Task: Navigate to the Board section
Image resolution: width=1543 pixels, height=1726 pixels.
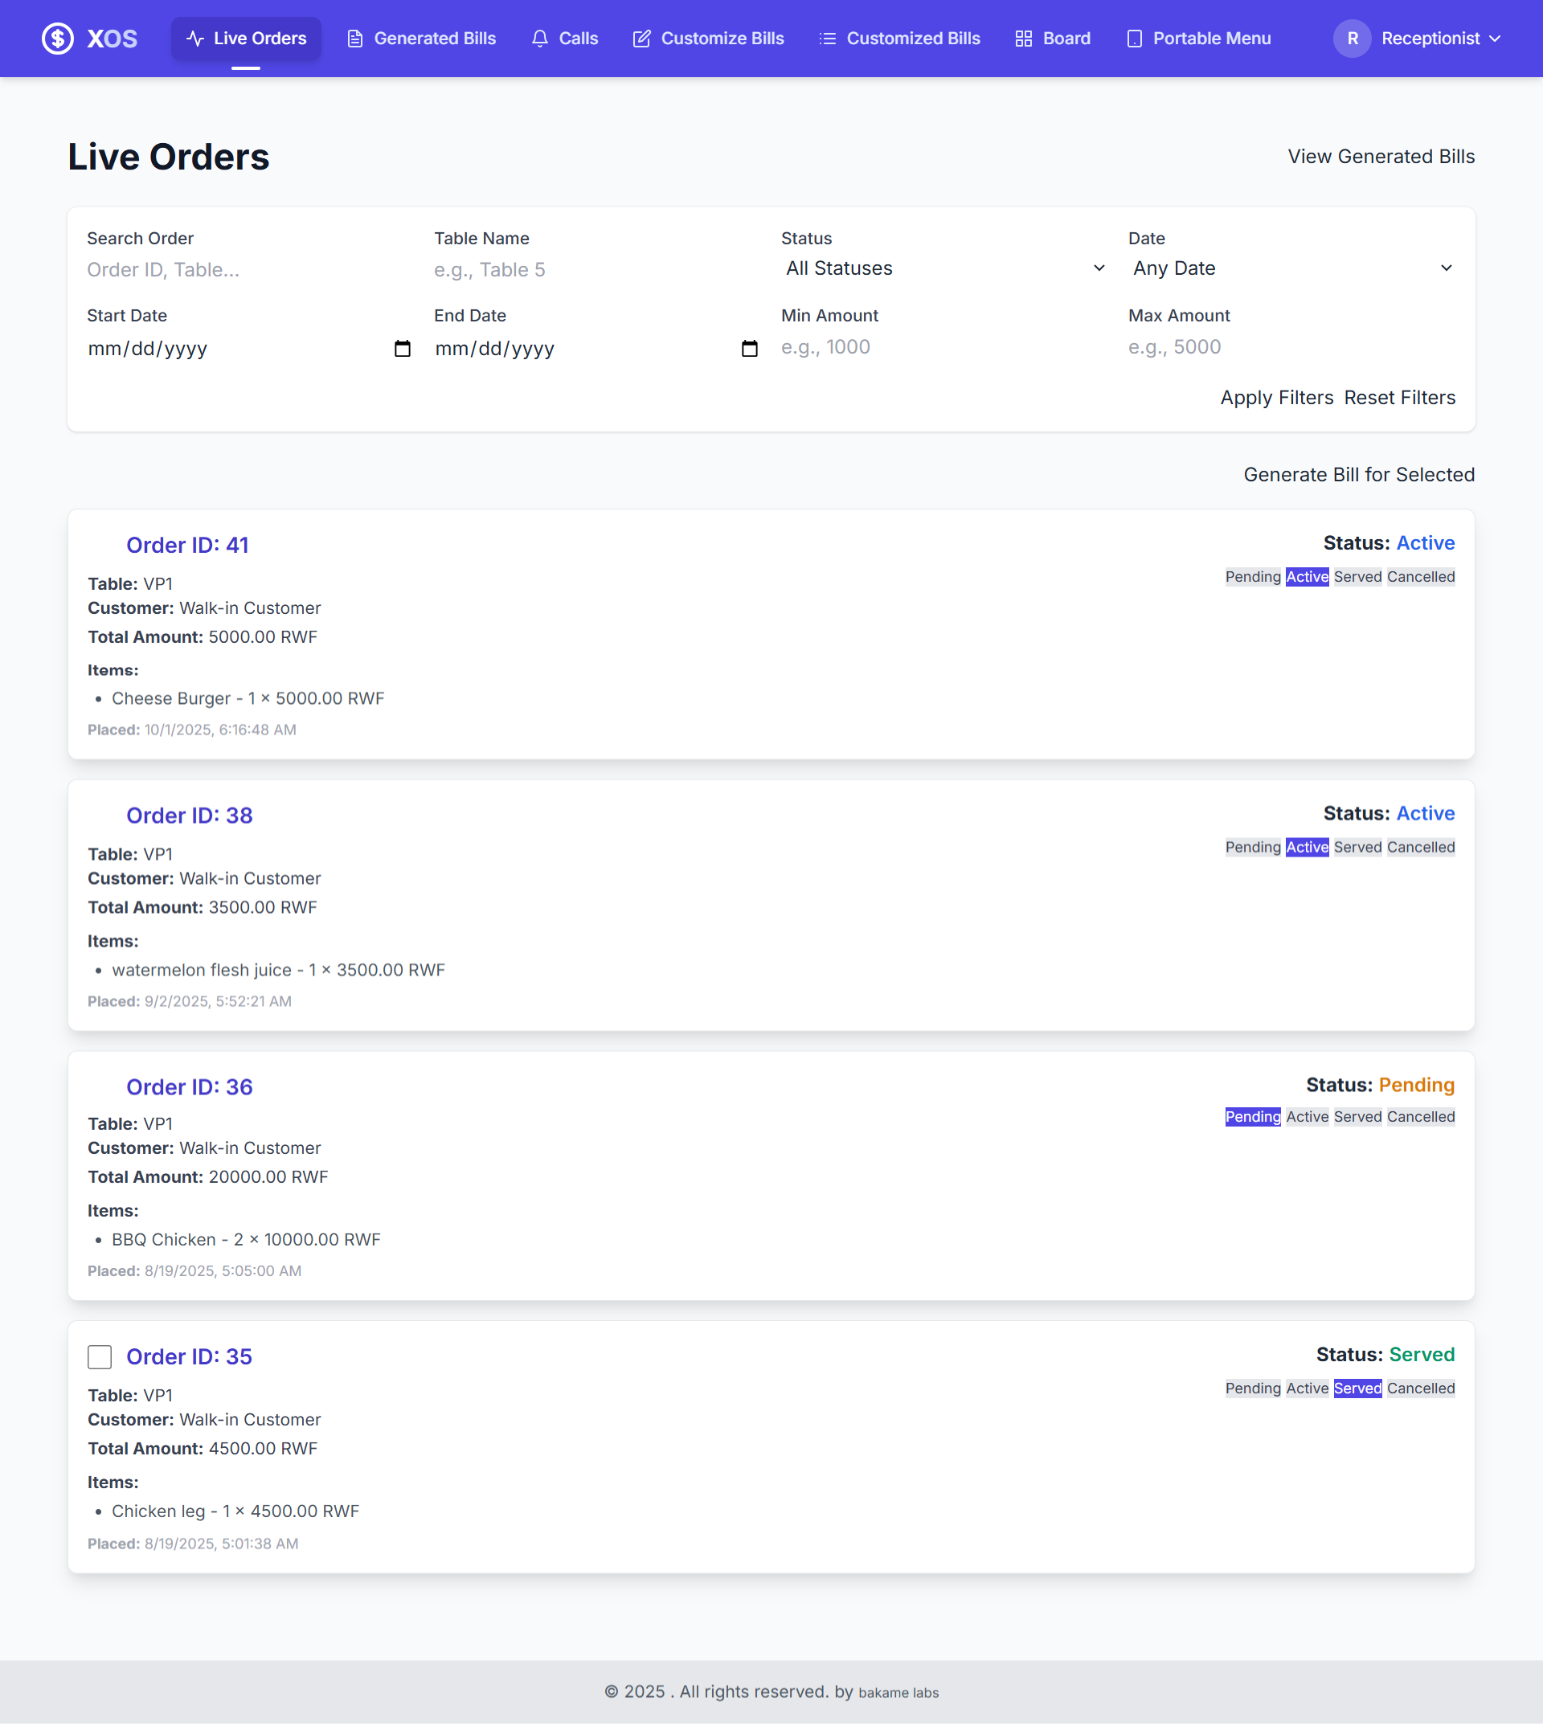Action: [1062, 38]
